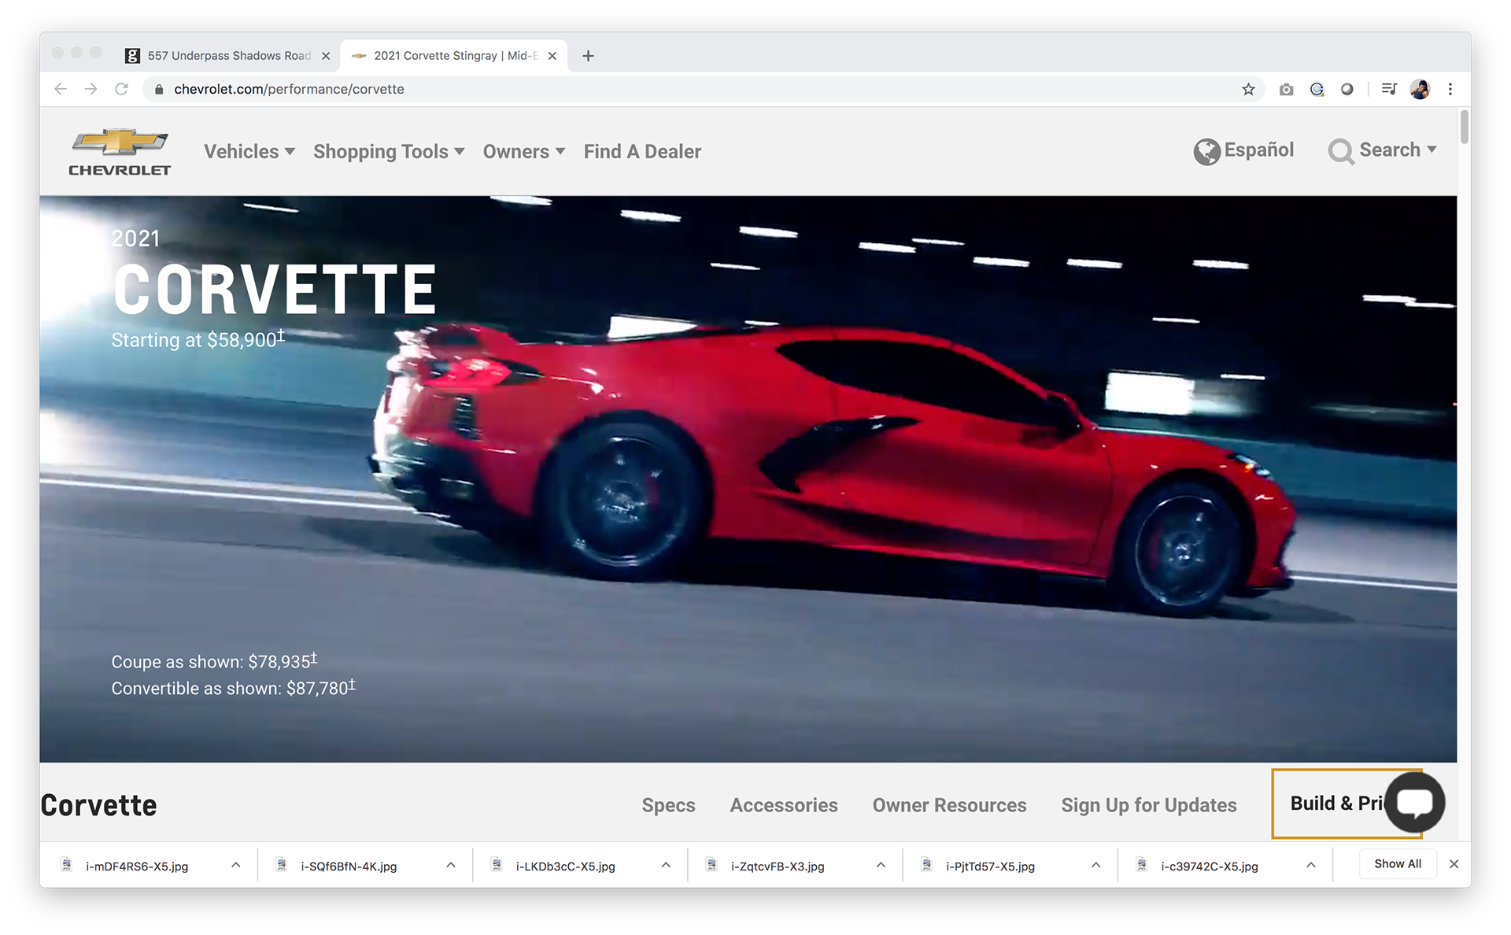Viewport: 1511px width, 935px height.
Task: Open options chevron for i-ZqtcvFB-X3.jpg
Action: pyautogui.click(x=881, y=865)
